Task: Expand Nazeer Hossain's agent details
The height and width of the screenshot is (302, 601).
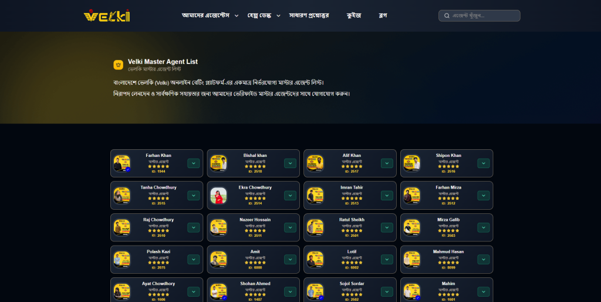Action: coord(290,227)
